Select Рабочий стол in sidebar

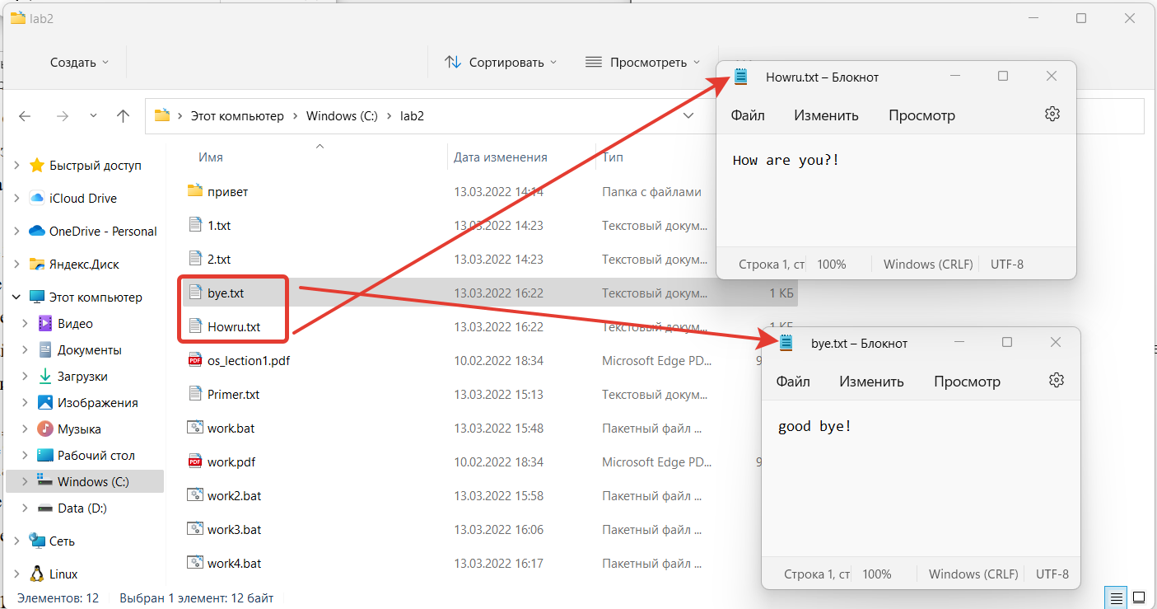point(96,455)
